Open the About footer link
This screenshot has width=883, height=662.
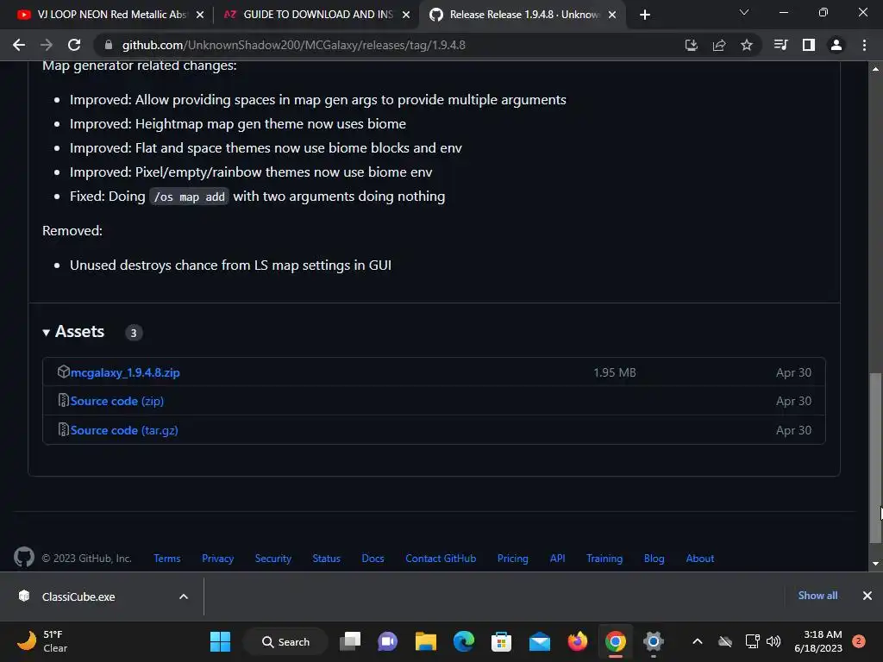[699, 559]
